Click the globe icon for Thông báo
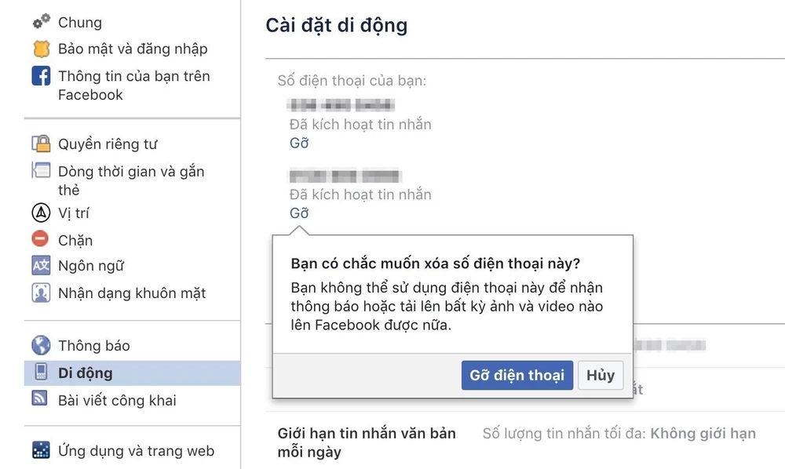The width and height of the screenshot is (785, 469). click(x=41, y=345)
